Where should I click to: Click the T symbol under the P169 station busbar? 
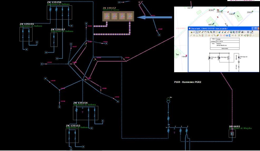coord(174,132)
